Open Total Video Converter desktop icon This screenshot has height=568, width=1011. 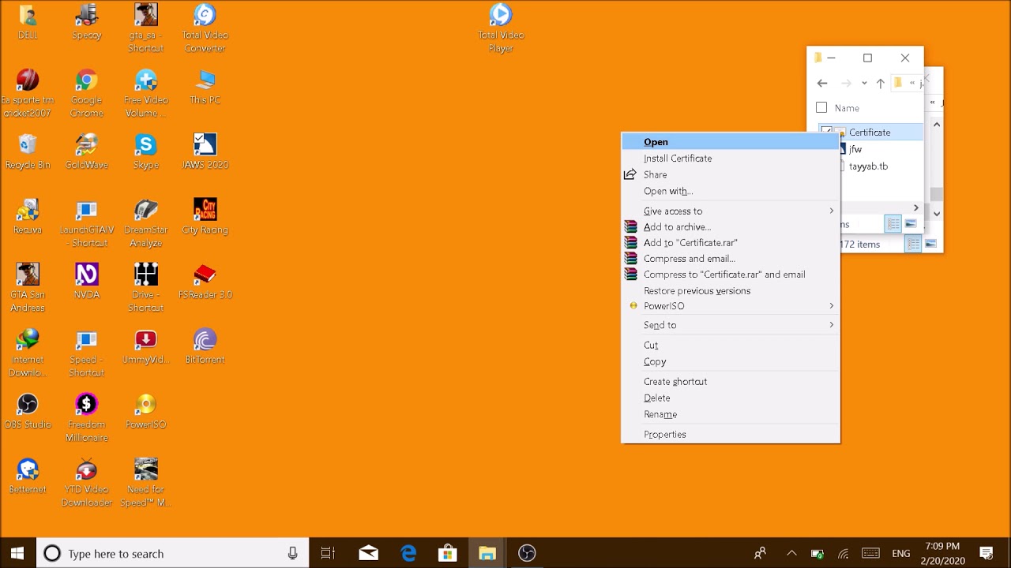click(205, 28)
